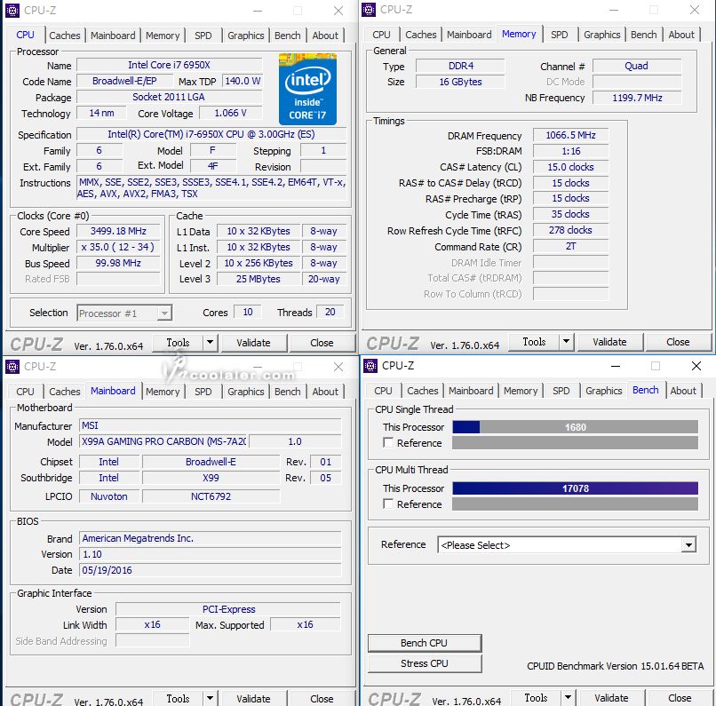Viewport: 716px width, 706px height.
Task: Click motherboard model X99A GAMING PRO CARBON field
Action: [x=164, y=441]
